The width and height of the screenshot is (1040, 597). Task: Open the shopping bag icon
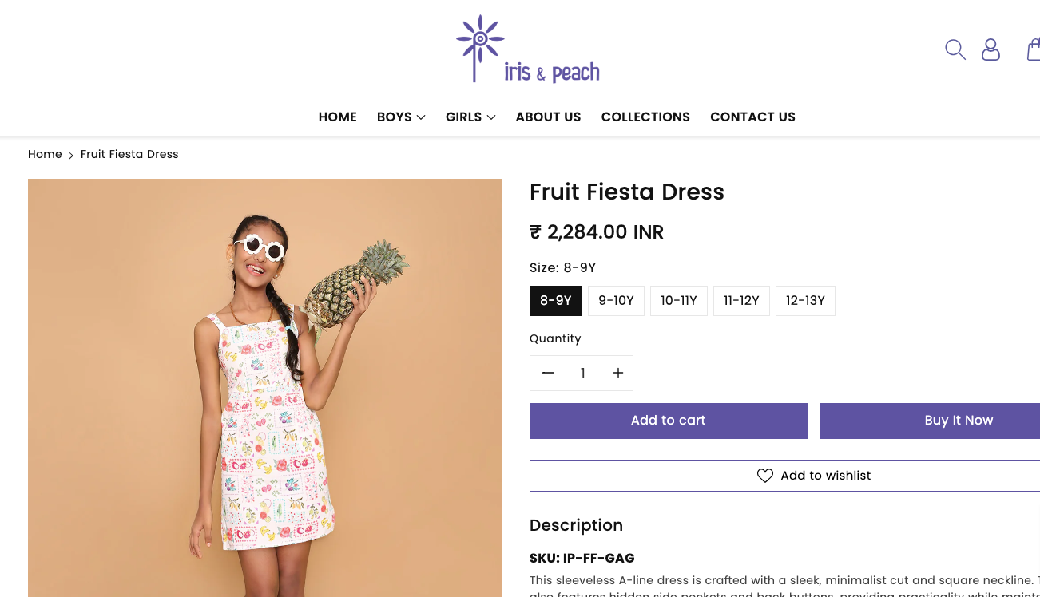pyautogui.click(x=1034, y=49)
